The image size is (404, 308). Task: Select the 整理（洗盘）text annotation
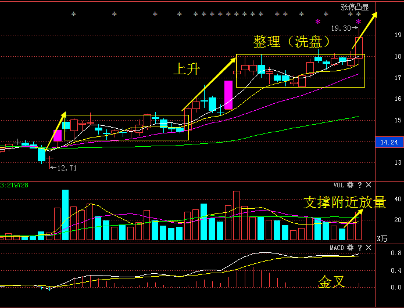[x=292, y=42]
